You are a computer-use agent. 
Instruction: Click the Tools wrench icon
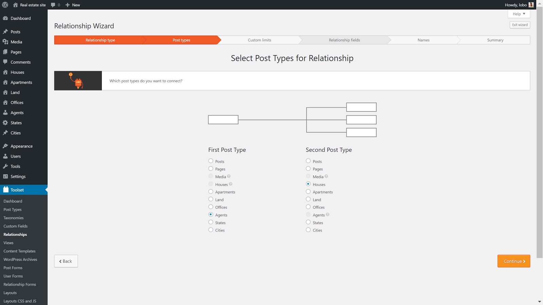(x=5, y=166)
